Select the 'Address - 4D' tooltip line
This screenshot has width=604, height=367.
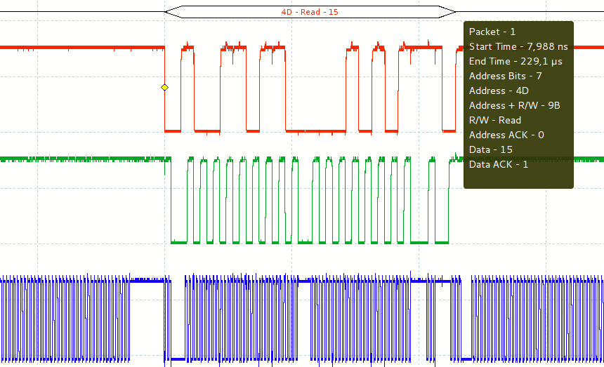[499, 91]
